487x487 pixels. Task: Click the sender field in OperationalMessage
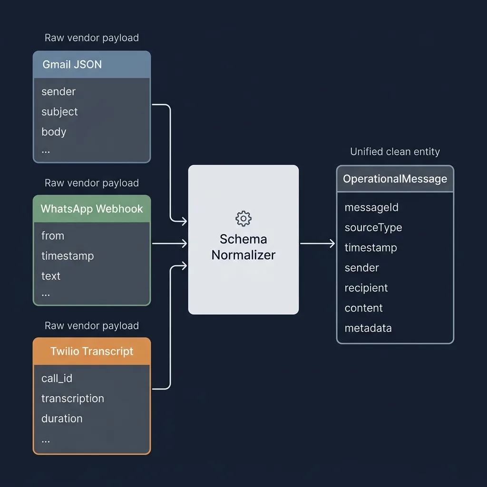(362, 268)
